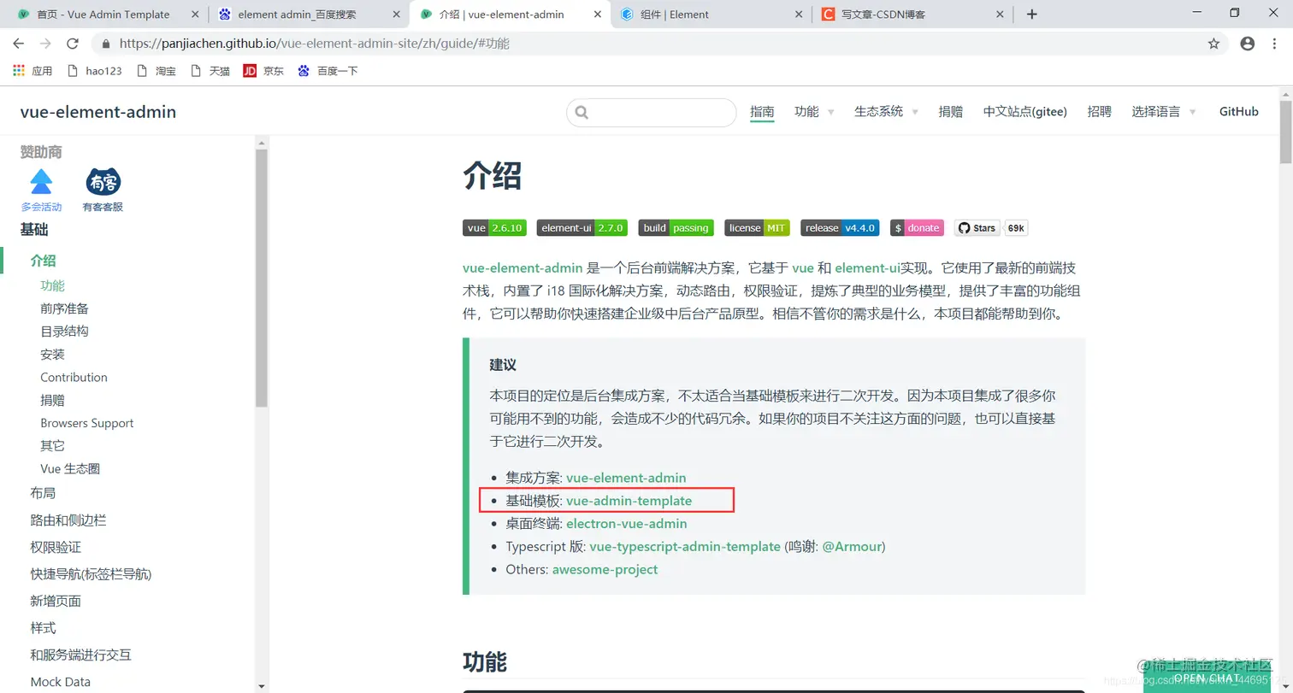Open the 京东 JD bookmark
Image resolution: width=1293 pixels, height=693 pixels.
[263, 71]
